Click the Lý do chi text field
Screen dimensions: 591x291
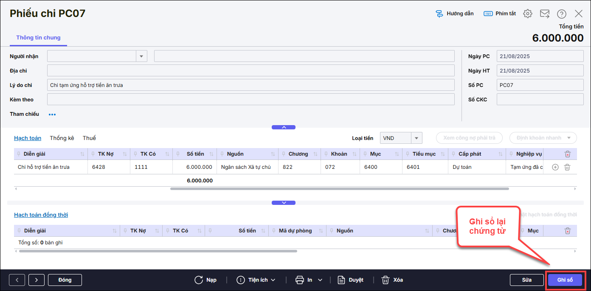(x=250, y=85)
